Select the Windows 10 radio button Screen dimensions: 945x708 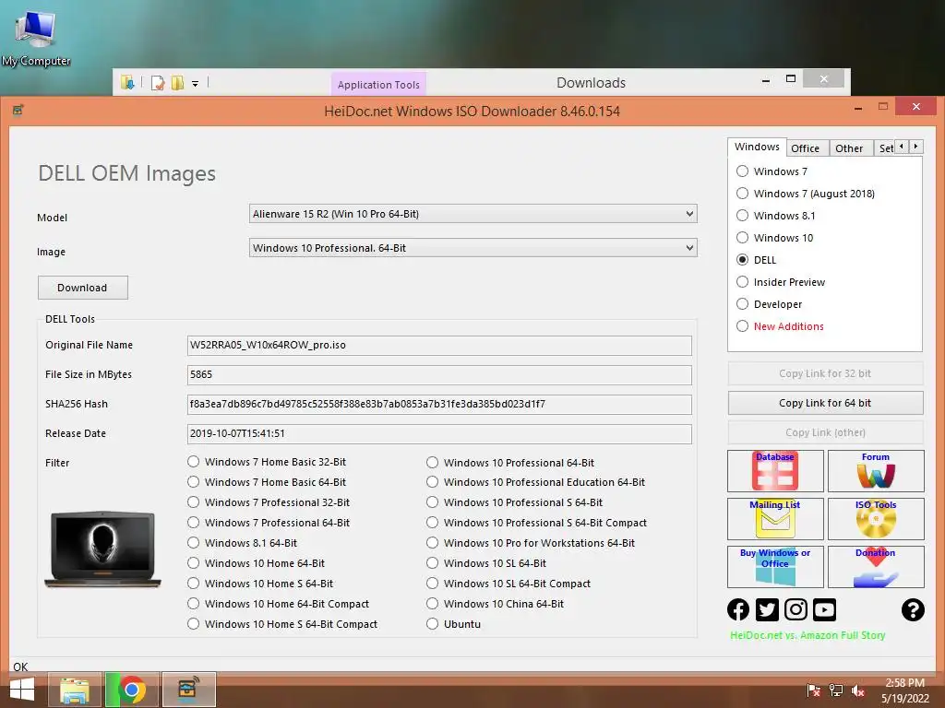[x=743, y=238]
